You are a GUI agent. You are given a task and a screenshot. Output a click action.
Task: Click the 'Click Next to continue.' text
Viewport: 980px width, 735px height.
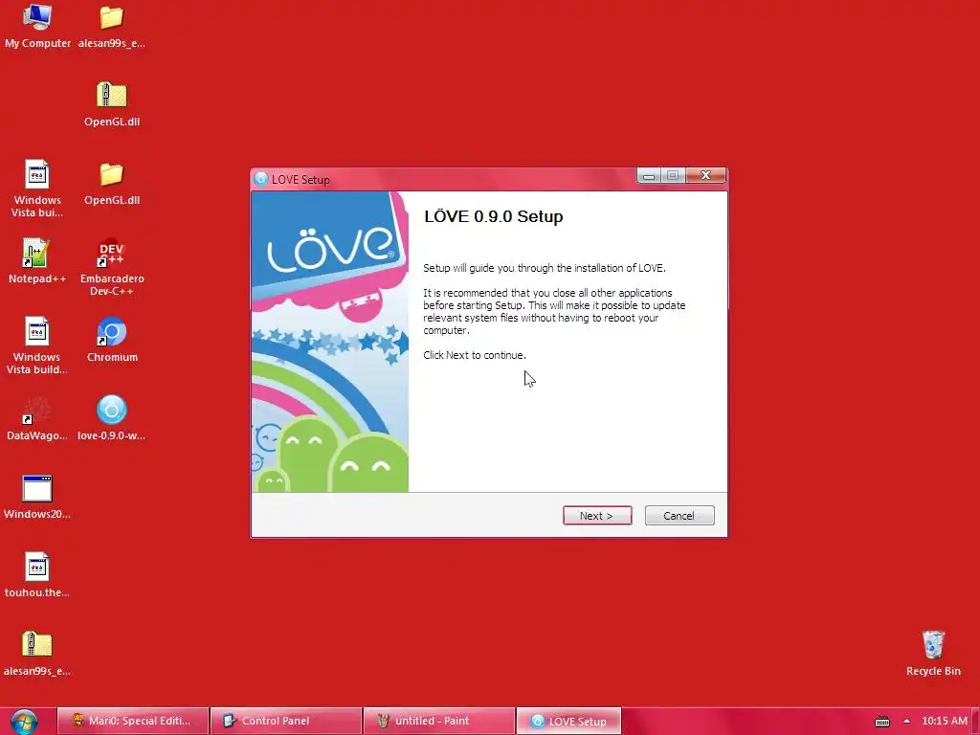[x=475, y=355]
